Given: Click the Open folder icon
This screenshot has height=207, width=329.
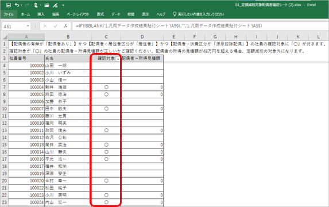Looking at the screenshot, I should [47, 5].
